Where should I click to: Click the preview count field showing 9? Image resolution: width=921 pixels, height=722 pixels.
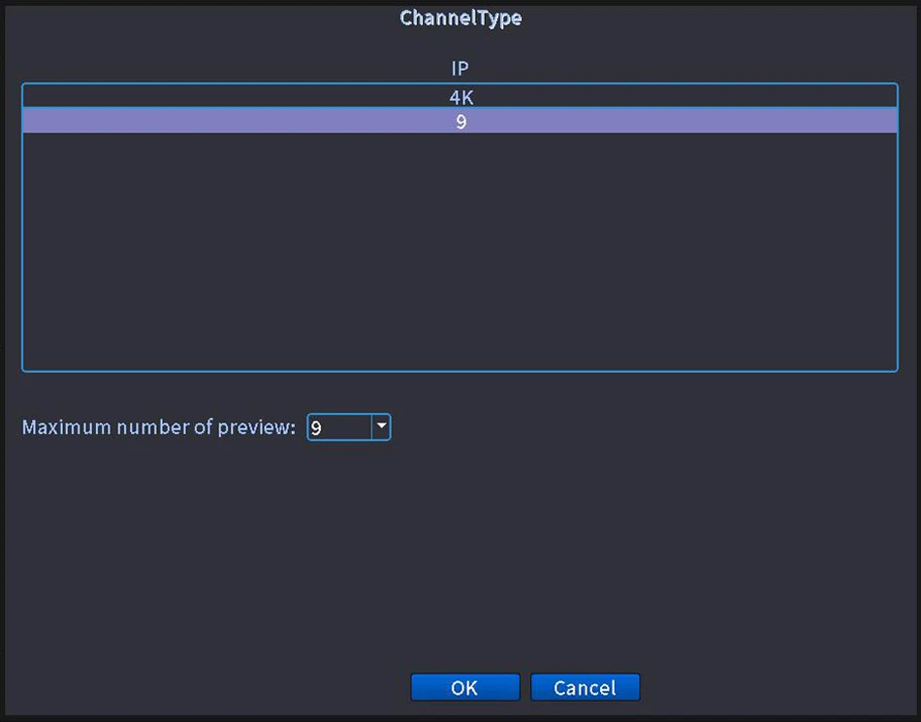pos(339,426)
